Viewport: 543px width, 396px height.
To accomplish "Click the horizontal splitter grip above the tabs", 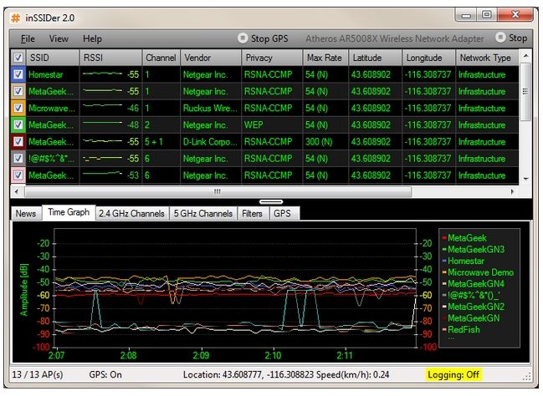I will point(270,201).
